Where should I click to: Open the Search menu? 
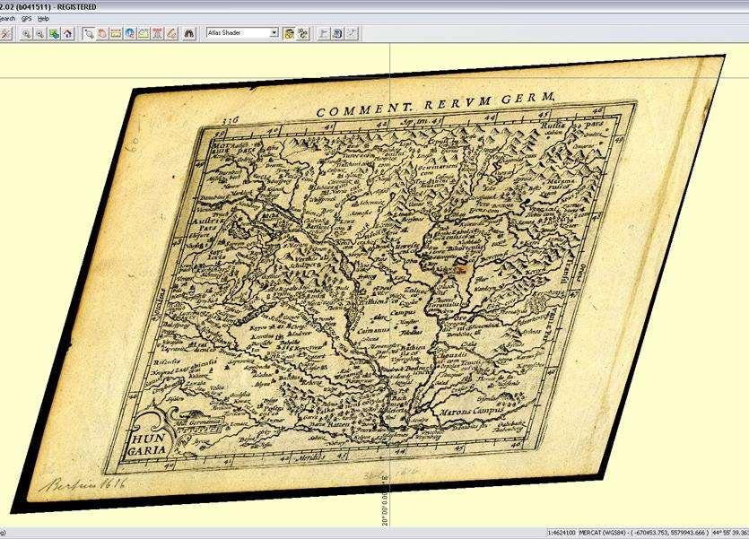click(7, 19)
